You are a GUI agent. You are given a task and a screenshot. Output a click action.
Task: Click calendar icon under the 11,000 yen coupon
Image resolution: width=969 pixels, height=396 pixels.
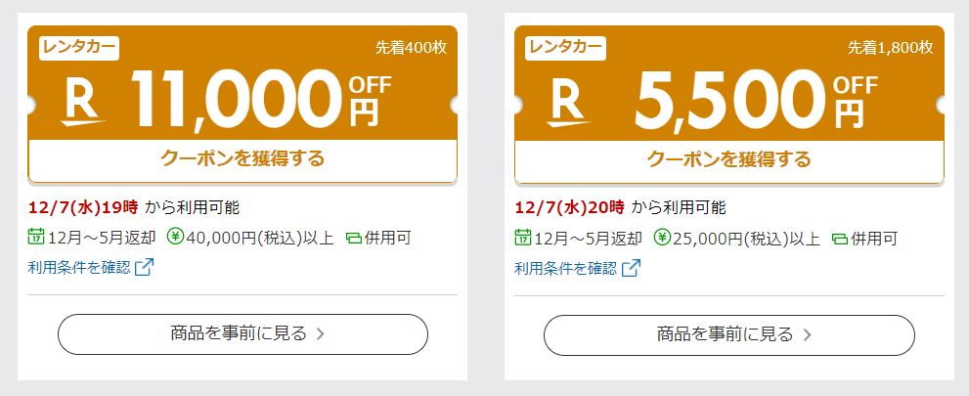click(36, 237)
